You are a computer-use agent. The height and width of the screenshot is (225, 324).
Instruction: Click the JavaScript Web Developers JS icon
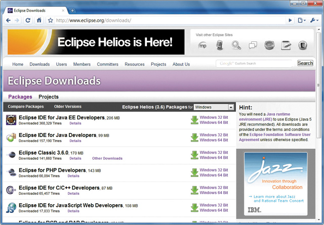[x=11, y=208]
